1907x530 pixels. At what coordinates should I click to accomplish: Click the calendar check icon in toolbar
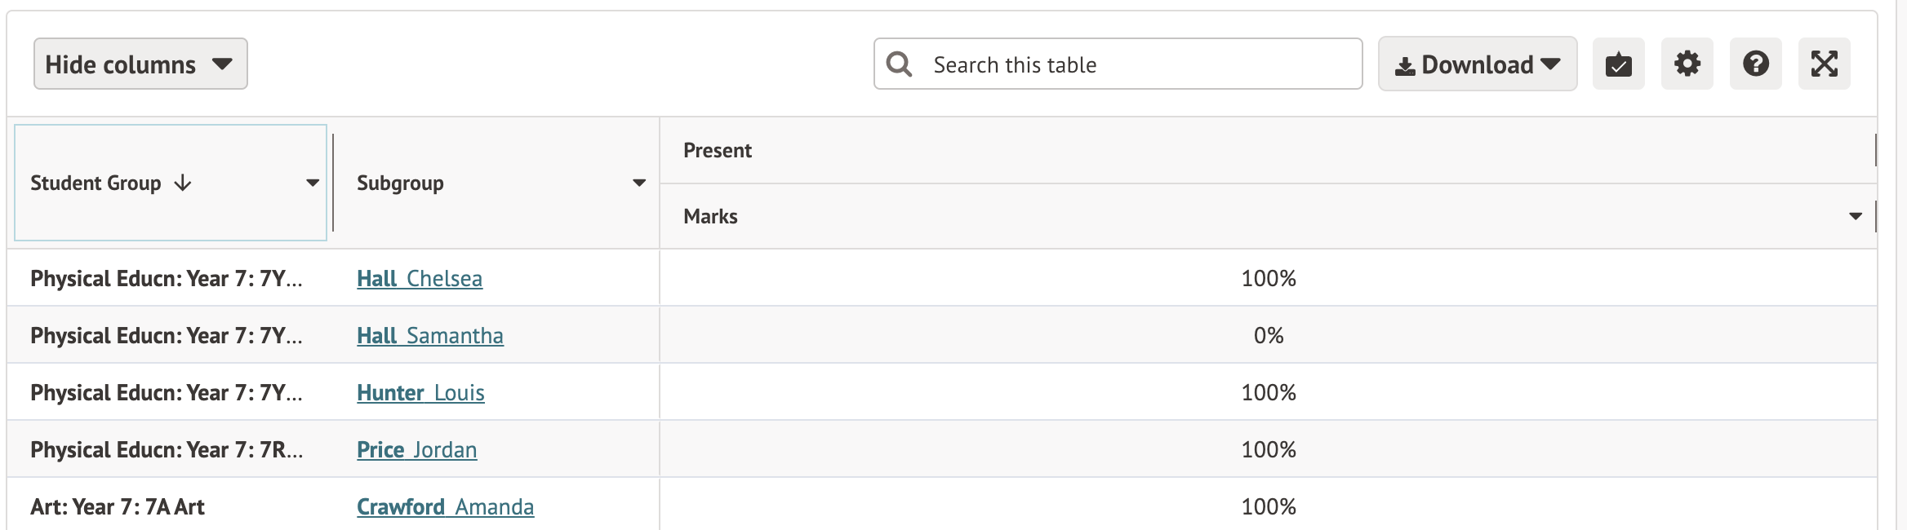click(1618, 64)
